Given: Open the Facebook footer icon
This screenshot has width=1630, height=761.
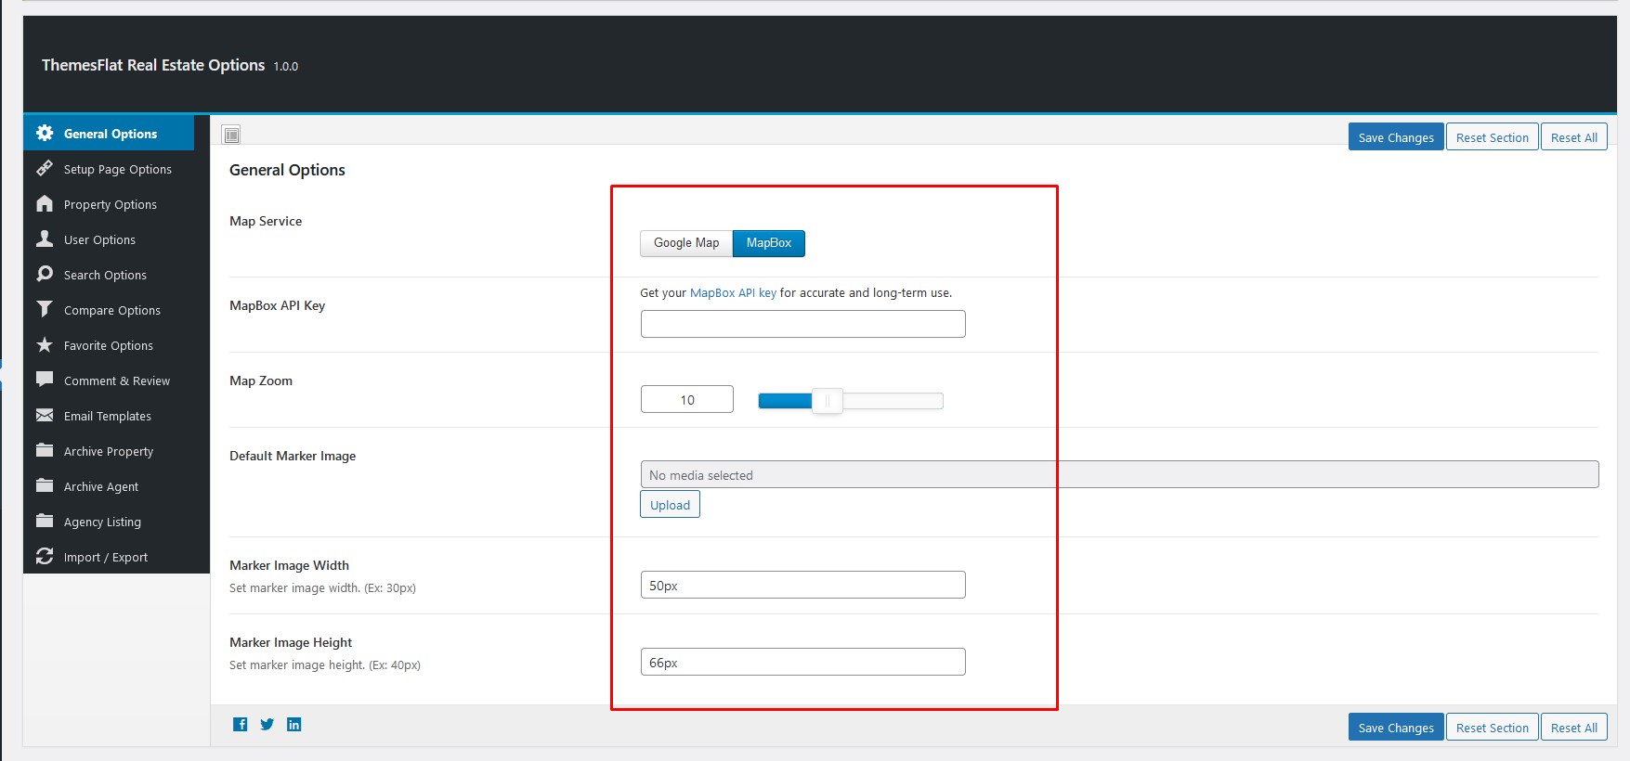Looking at the screenshot, I should [241, 725].
